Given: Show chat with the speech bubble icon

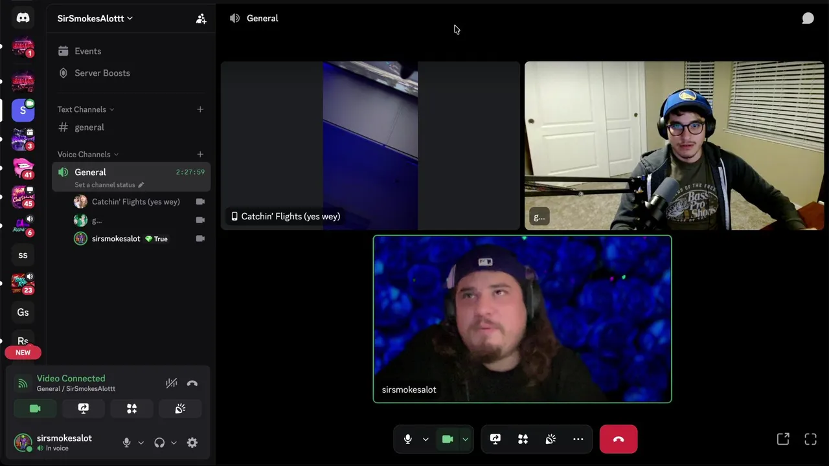Looking at the screenshot, I should click(x=808, y=18).
